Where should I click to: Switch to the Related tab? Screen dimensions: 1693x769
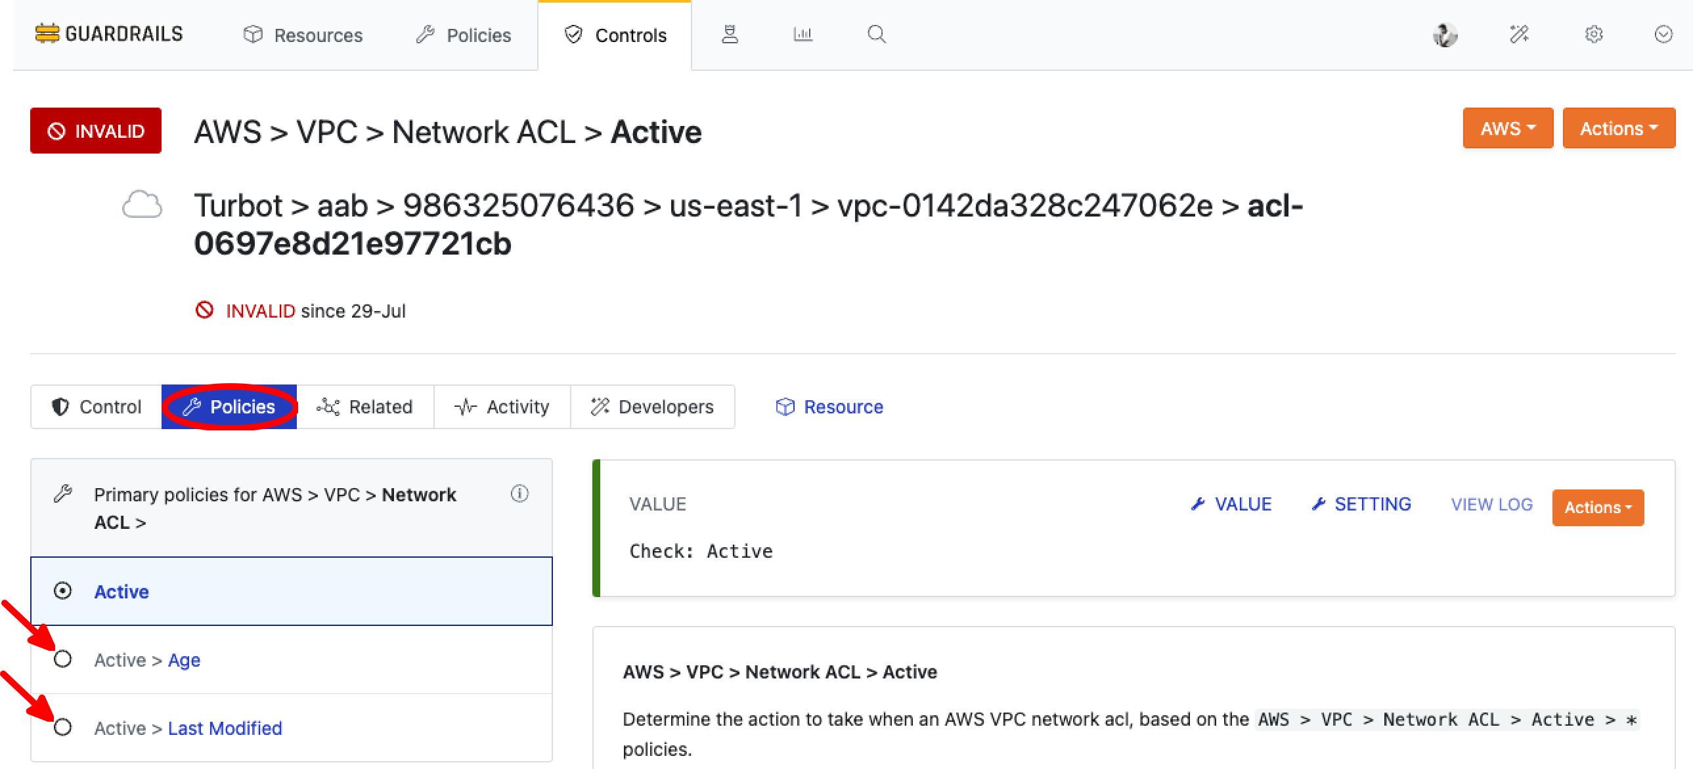(364, 407)
